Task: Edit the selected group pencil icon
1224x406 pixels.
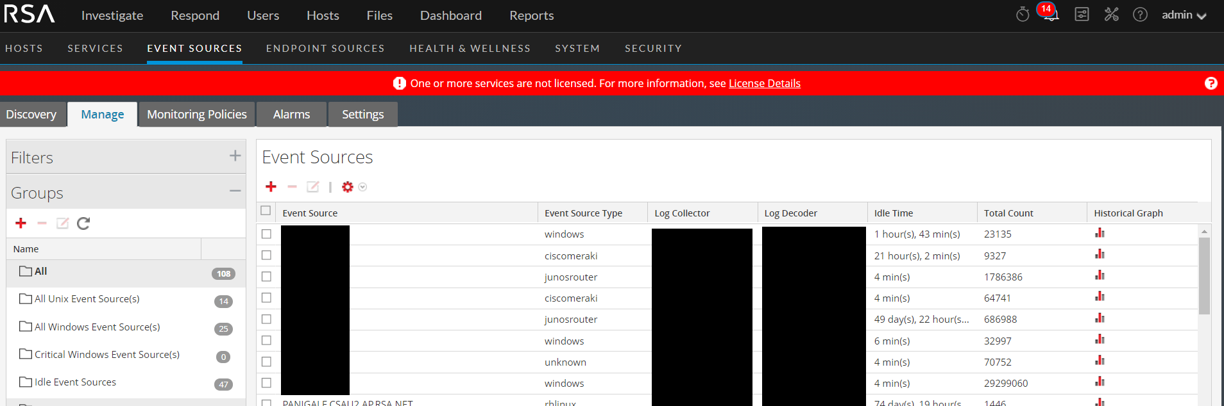Action: point(62,223)
